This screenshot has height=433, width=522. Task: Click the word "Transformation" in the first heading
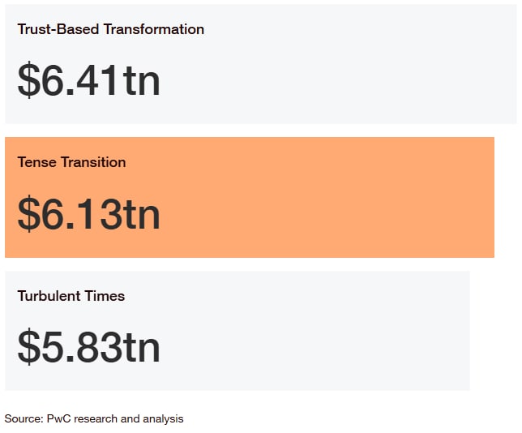154,29
